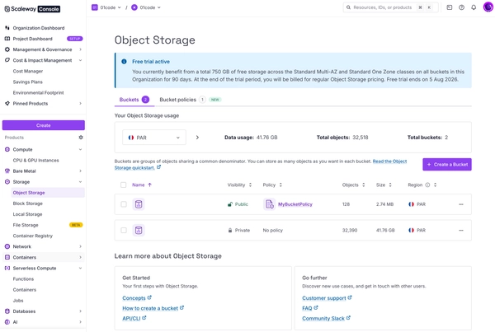The image size is (495, 332).
Task: Click the bucket icon in the Private row
Action: [139, 230]
